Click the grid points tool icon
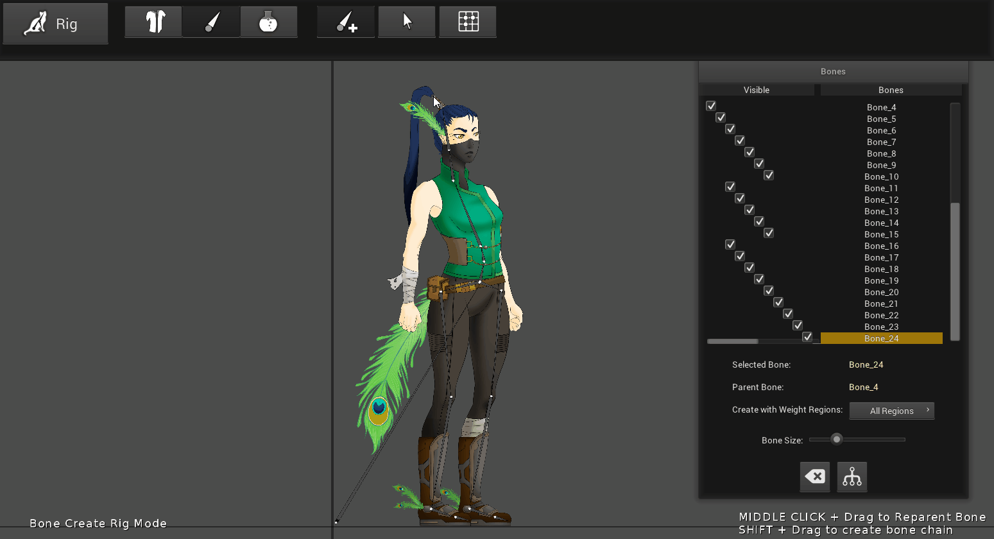This screenshot has width=994, height=539. [x=468, y=22]
